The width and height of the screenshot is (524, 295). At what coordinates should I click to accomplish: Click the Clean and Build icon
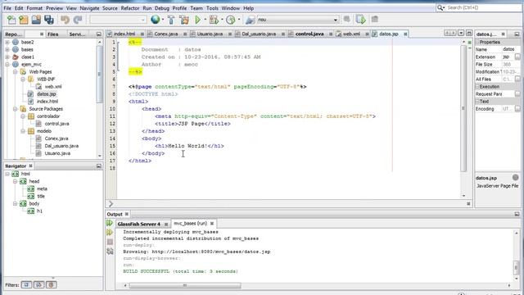pos(183,20)
